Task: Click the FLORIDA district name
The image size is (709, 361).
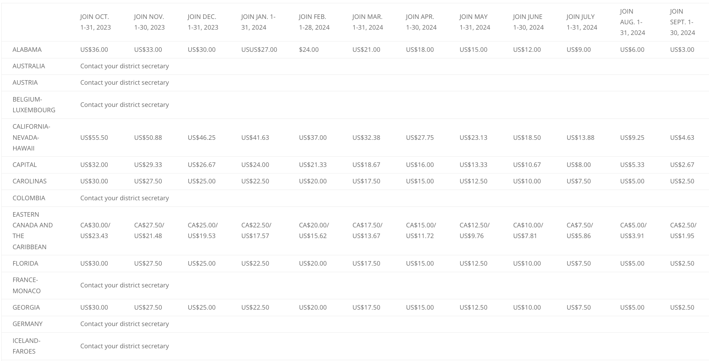Action: point(25,264)
